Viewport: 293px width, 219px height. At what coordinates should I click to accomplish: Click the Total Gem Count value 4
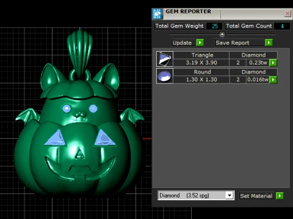point(282,26)
